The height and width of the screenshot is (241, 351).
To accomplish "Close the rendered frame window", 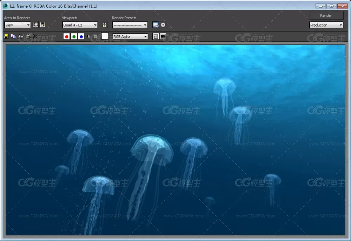I will pyautogui.click(x=343, y=6).
